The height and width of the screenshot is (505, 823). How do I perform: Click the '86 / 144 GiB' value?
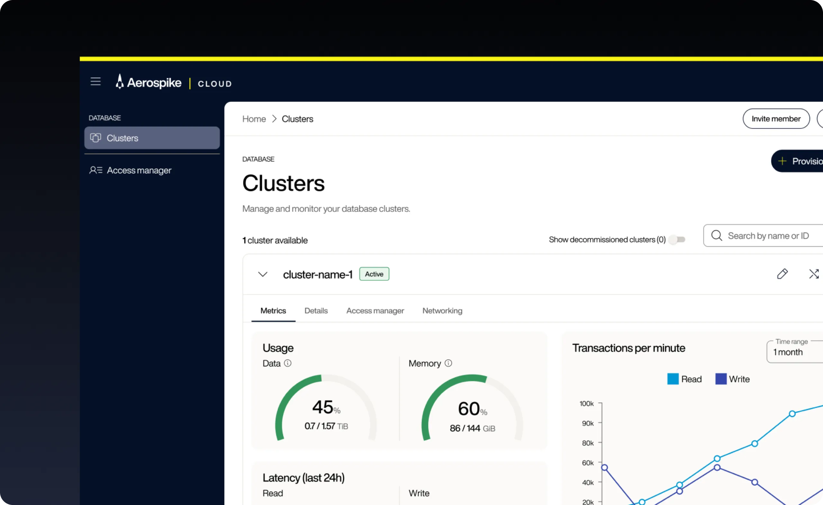[473, 428]
